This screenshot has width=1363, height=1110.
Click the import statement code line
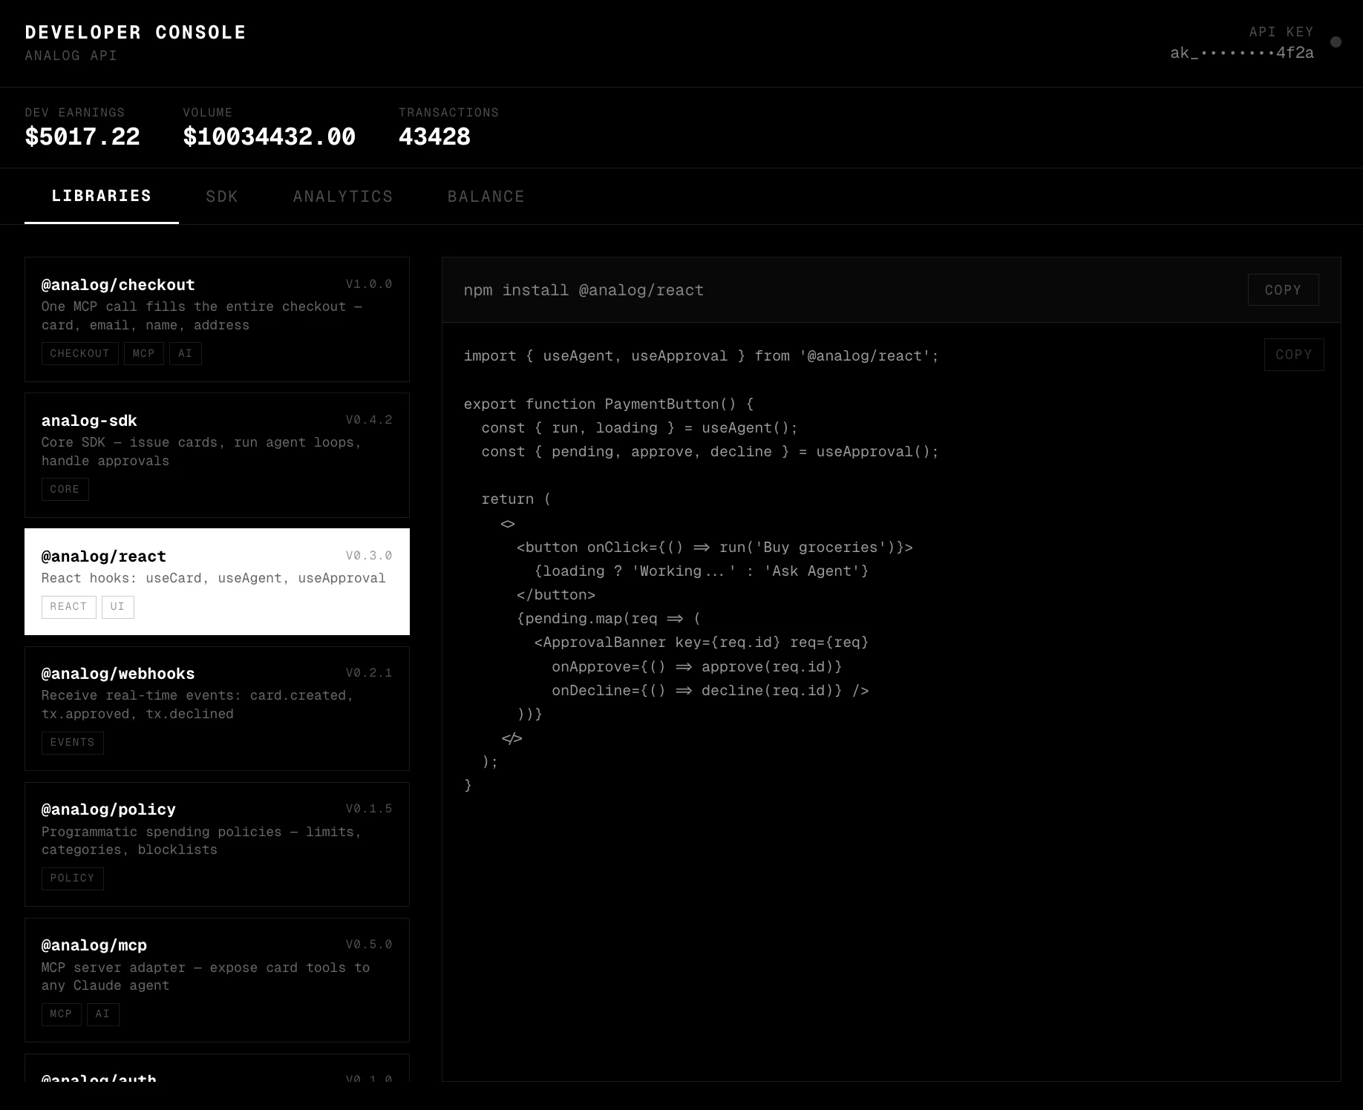pos(702,356)
